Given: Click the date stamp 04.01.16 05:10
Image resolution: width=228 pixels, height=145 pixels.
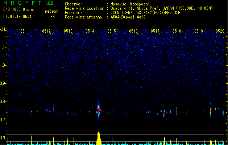Looking at the screenshot, I should [18, 16].
